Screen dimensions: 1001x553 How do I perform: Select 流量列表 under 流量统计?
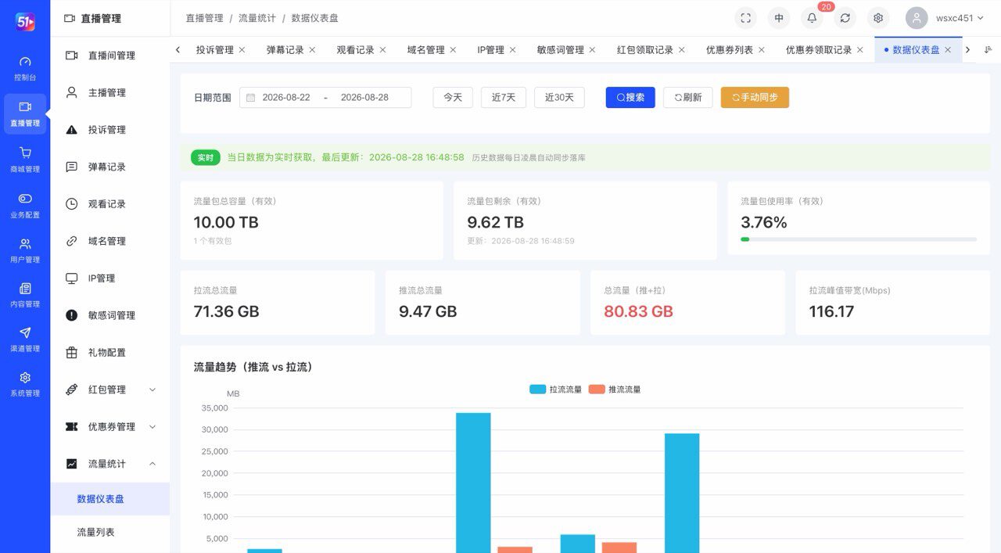coord(110,532)
